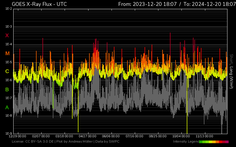236x147 pixels.
Task: Click the green B flare class label
Action: coord(7,89)
